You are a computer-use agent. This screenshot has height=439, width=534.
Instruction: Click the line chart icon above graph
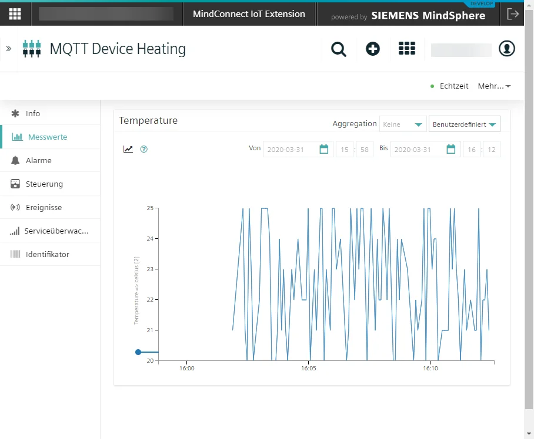tap(128, 149)
